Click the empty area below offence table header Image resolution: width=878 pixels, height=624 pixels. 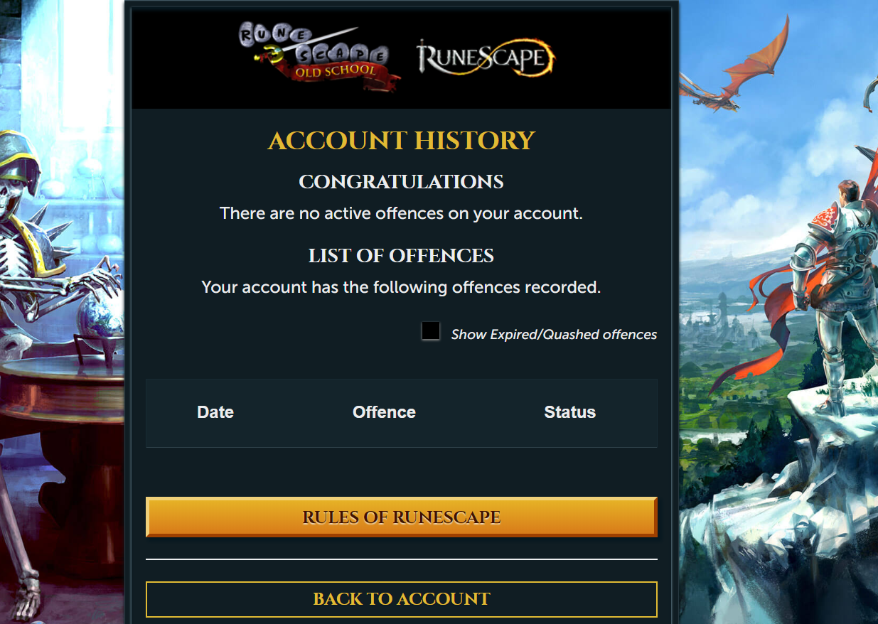click(x=402, y=470)
